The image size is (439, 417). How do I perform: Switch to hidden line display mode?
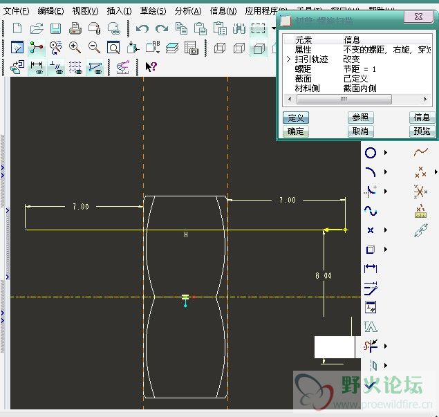point(239,48)
